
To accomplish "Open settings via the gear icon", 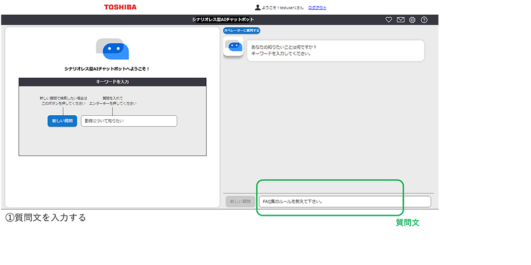I will [x=412, y=20].
